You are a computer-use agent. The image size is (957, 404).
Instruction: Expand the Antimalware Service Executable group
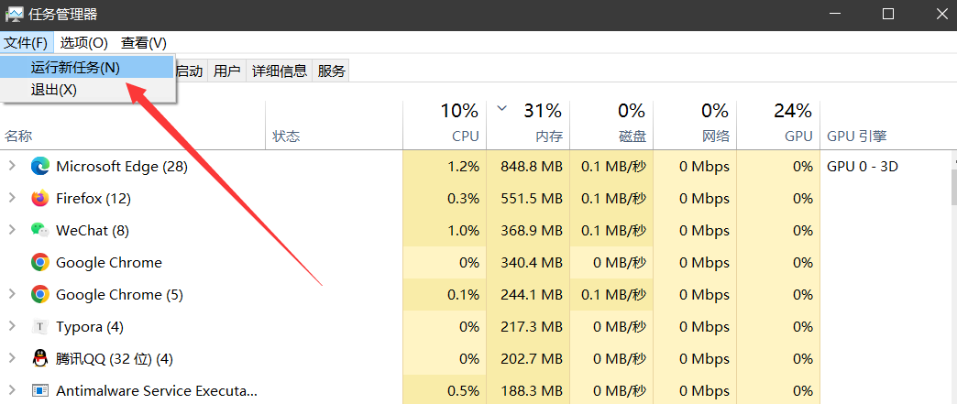12,390
